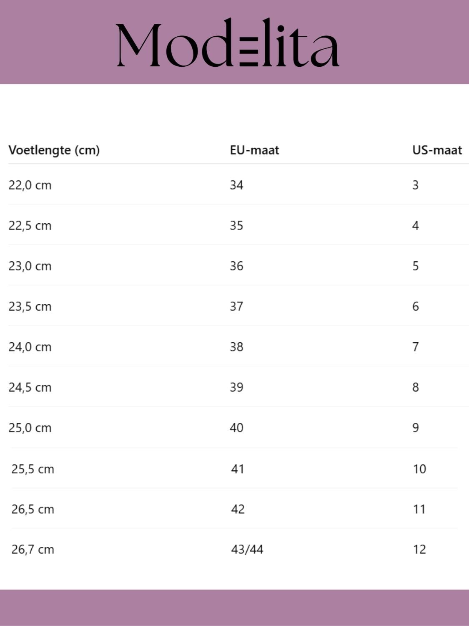
Task: Select US size 10 cell
Action: pos(419,469)
